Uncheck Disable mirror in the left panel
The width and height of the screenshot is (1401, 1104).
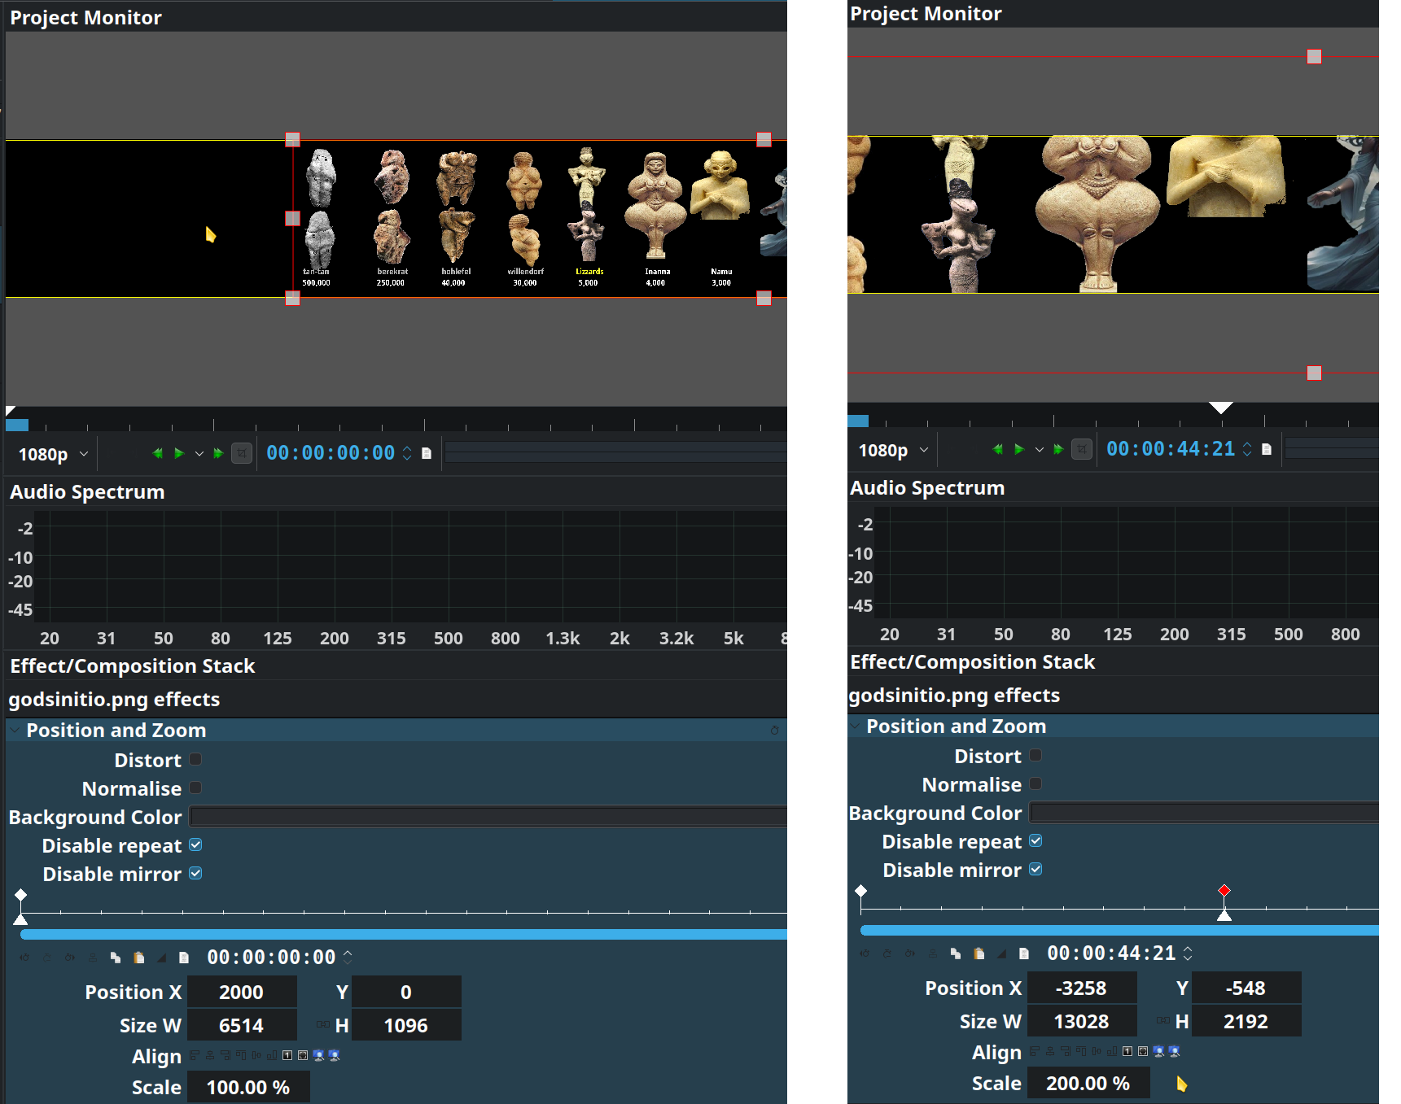pos(195,874)
